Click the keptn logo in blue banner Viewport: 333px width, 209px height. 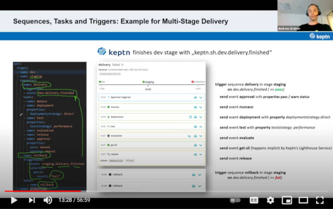click(320, 36)
